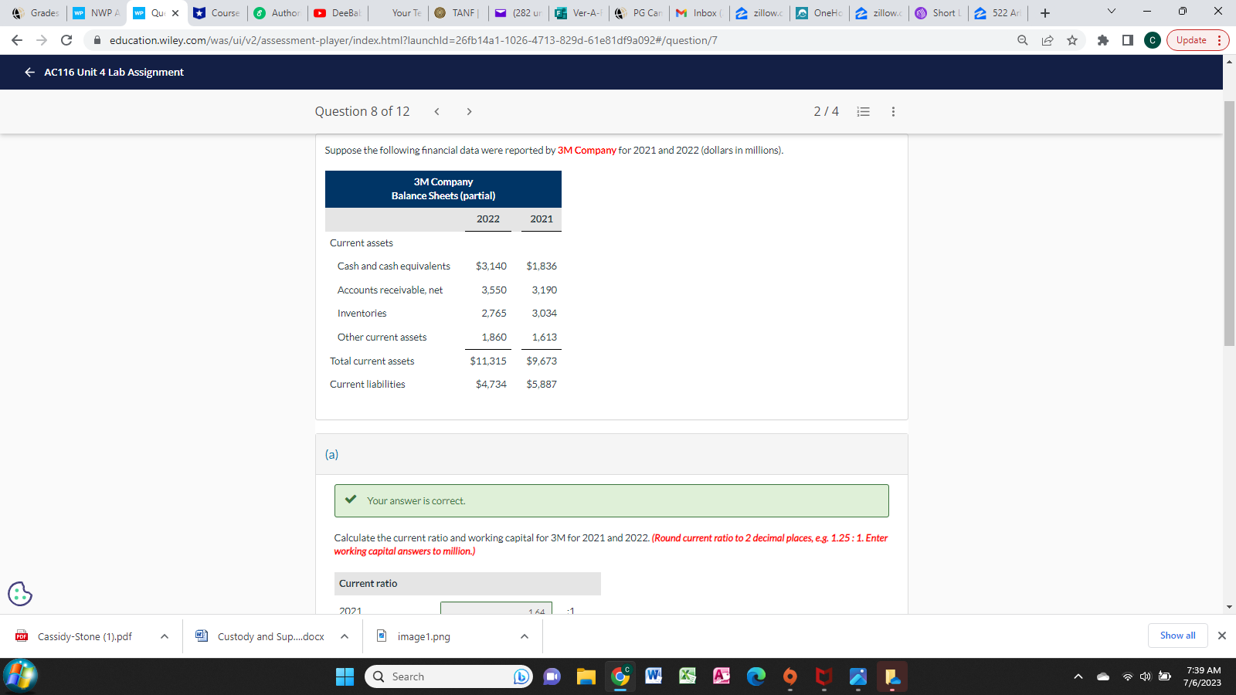The height and width of the screenshot is (695, 1236).
Task: Launch Excel from the taskbar
Action: click(687, 676)
